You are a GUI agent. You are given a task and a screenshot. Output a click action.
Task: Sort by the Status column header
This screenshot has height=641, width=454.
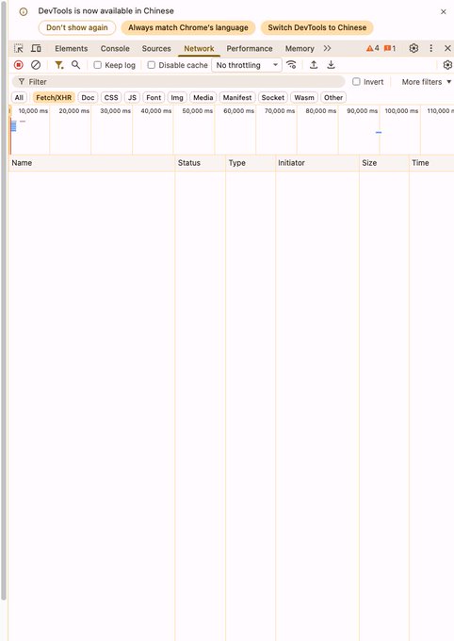[200, 163]
